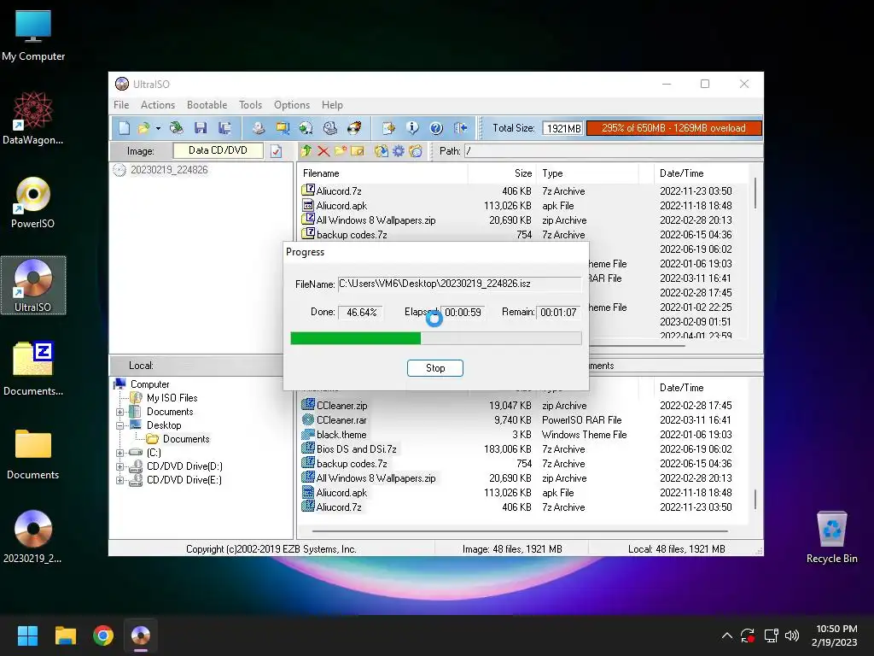The height and width of the screenshot is (656, 874).
Task: Click the Exit door toolbar icon
Action: pos(460,128)
